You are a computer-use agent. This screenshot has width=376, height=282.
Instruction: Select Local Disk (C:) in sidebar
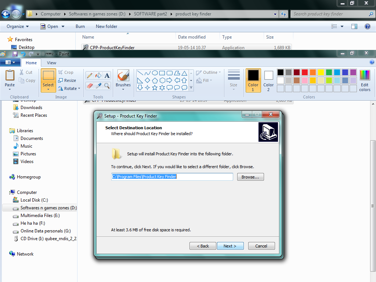coord(34,200)
